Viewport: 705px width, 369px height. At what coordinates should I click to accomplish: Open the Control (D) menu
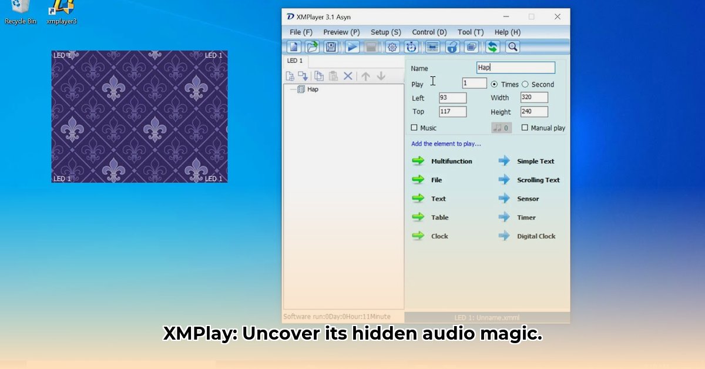(429, 32)
